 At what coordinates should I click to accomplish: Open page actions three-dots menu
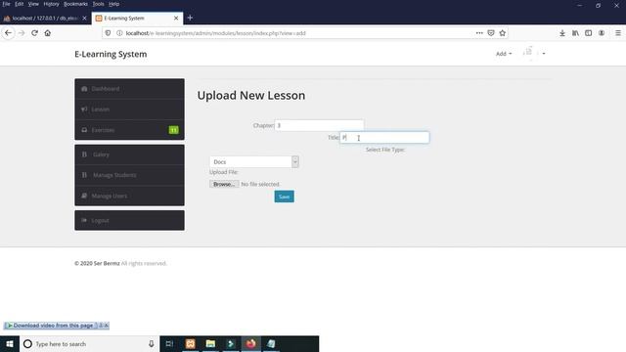coord(479,33)
